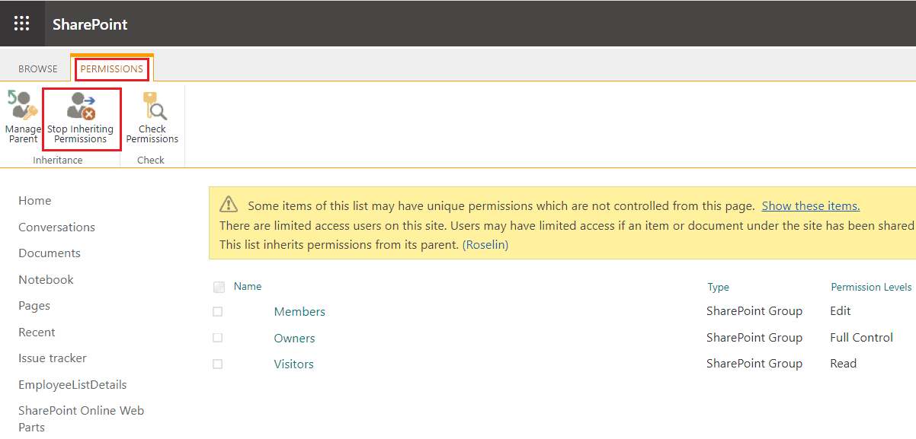Open Conversations in the left navigation
916x439 pixels.
pos(57,227)
